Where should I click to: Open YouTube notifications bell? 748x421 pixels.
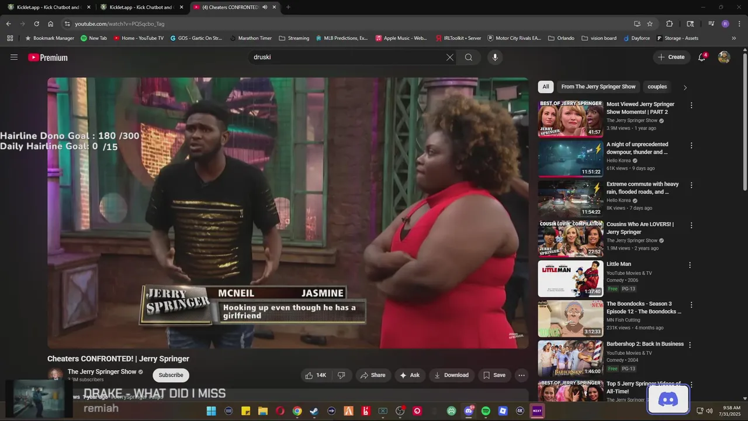point(702,57)
